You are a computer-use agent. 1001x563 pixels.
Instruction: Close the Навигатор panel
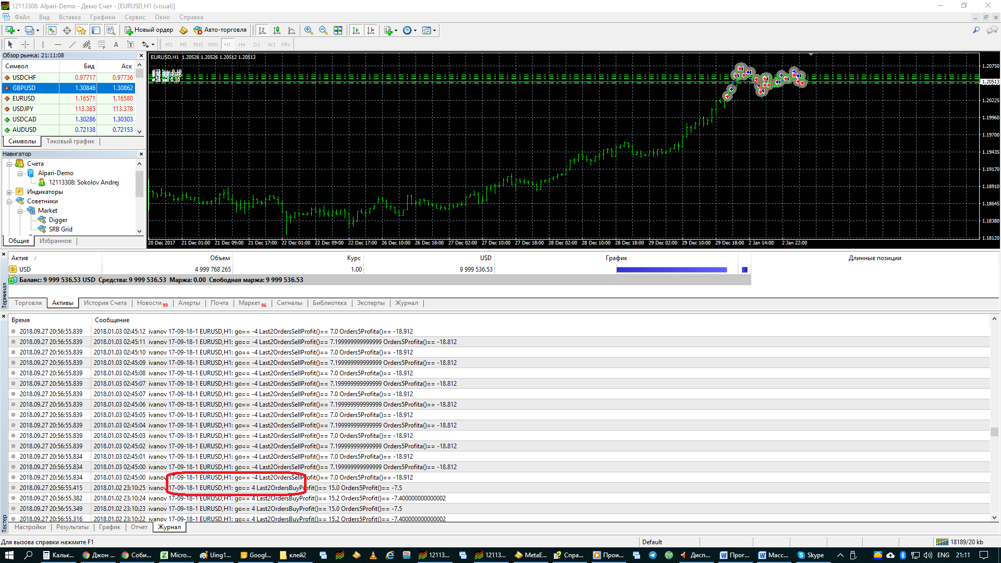(x=141, y=154)
